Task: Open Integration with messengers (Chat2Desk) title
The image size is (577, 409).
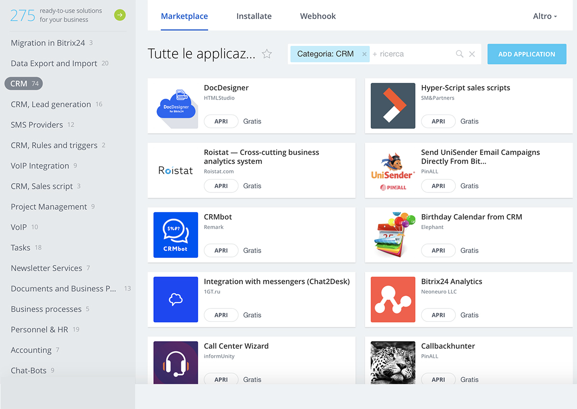Action: click(277, 281)
